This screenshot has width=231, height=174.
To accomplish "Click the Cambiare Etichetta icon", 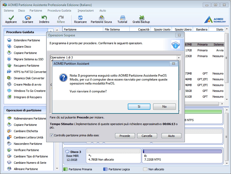I will [9, 131].
